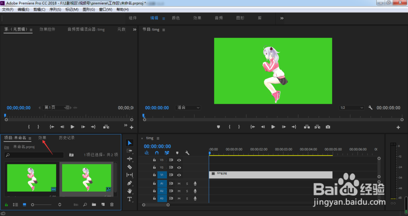Open the 编辑 workspace menu icon

164,18
